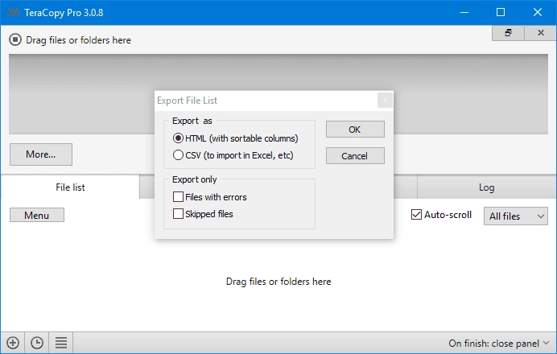
Task: Click the list lines icon in bottom bar
Action: click(x=61, y=343)
